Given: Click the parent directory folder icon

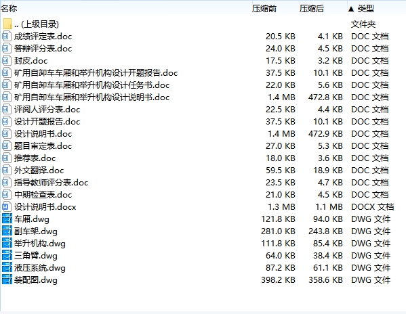Looking at the screenshot, I should point(7,24).
